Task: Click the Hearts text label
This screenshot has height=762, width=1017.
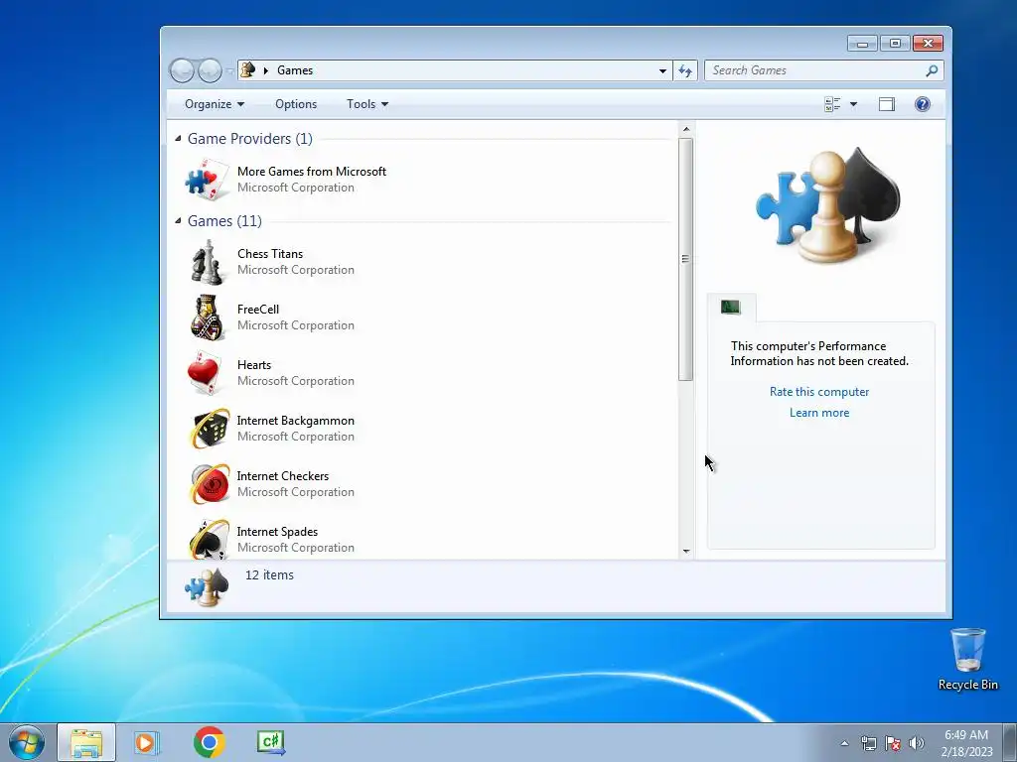Action: (254, 365)
